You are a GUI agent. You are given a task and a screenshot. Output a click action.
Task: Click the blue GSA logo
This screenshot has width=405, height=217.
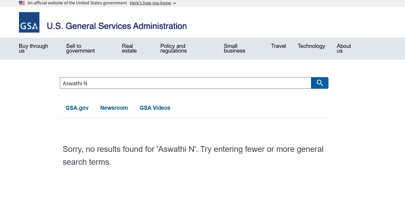click(x=29, y=22)
